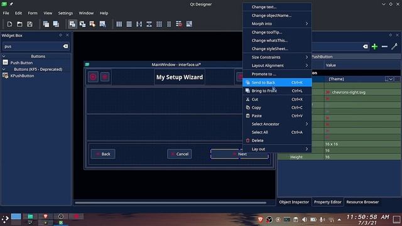Switch to the Resource Browser tab
This screenshot has height=226, width=402.
click(362, 202)
